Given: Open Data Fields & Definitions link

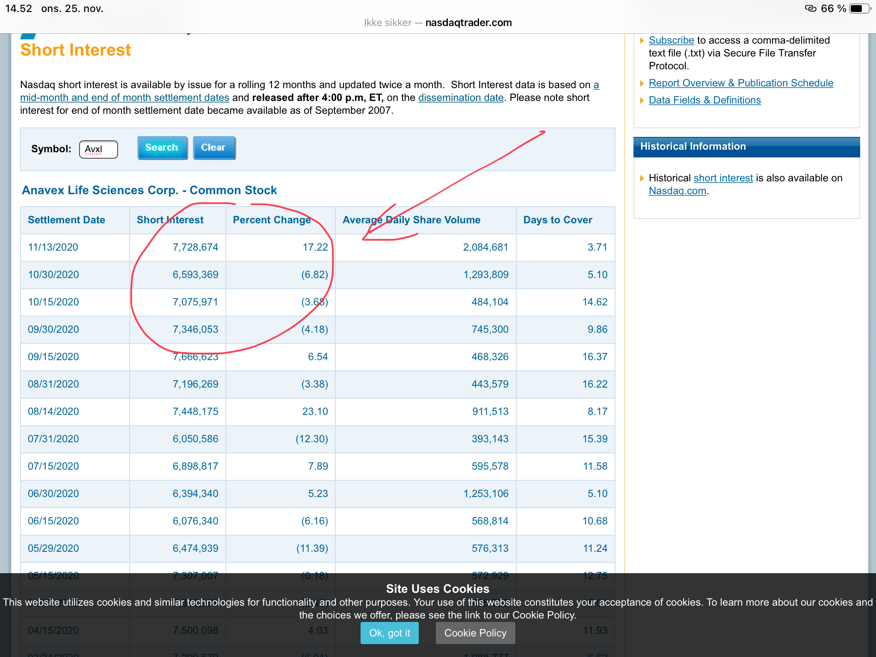Looking at the screenshot, I should click(x=704, y=100).
